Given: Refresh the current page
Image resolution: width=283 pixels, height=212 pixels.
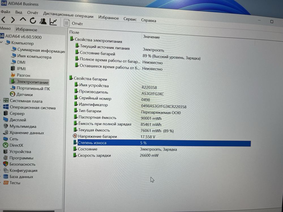Looking at the screenshot, I should click(33, 21).
